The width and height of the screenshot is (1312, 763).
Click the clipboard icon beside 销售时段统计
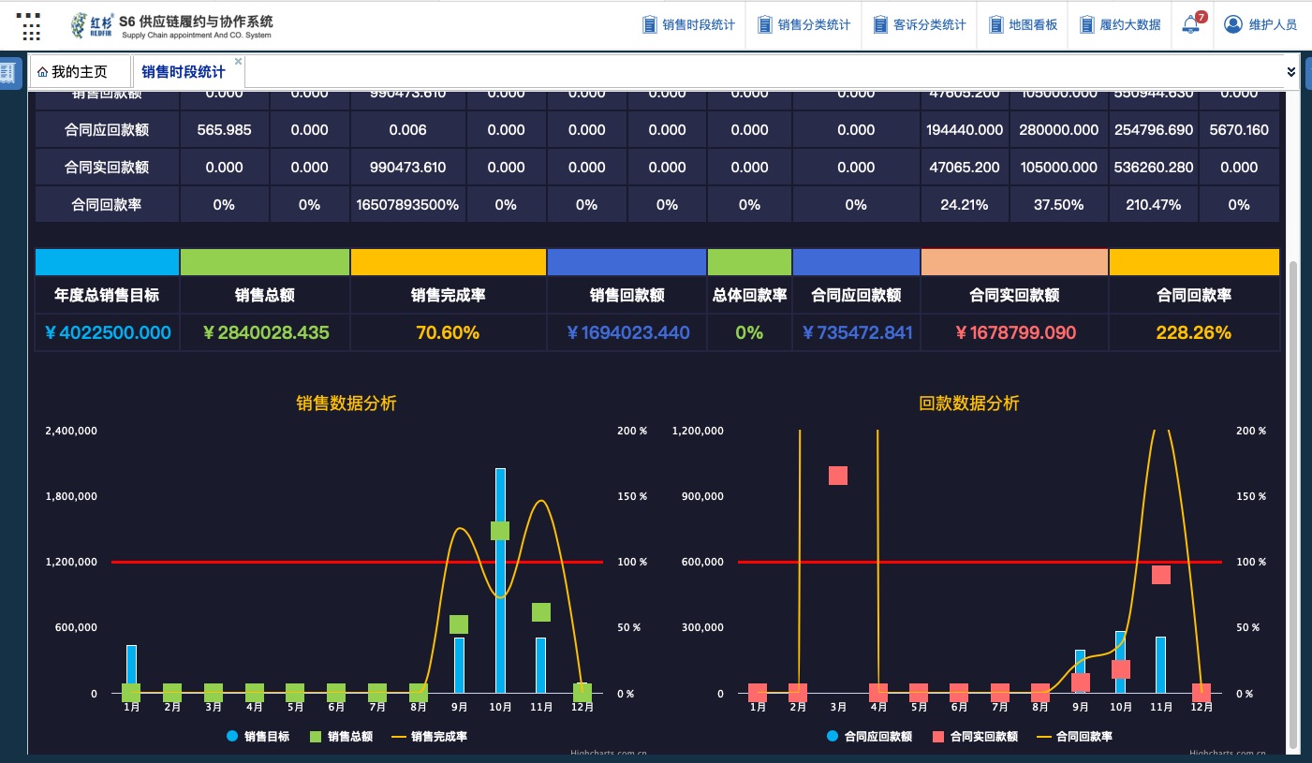pyautogui.click(x=649, y=25)
